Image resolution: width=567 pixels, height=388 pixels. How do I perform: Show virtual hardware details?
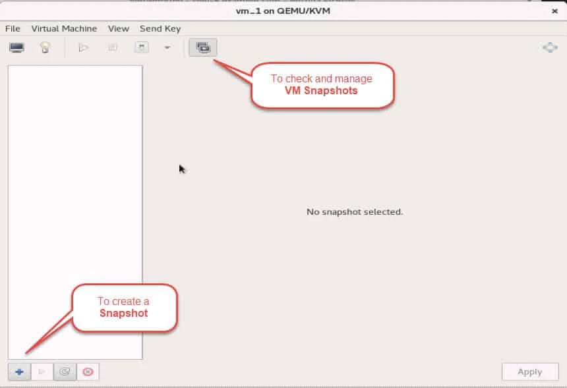44,47
